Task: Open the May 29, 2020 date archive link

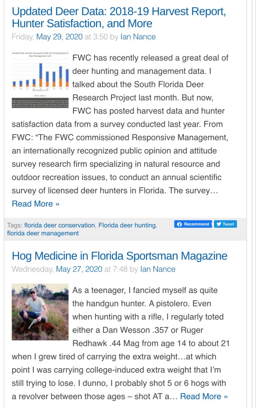Action: point(59,37)
